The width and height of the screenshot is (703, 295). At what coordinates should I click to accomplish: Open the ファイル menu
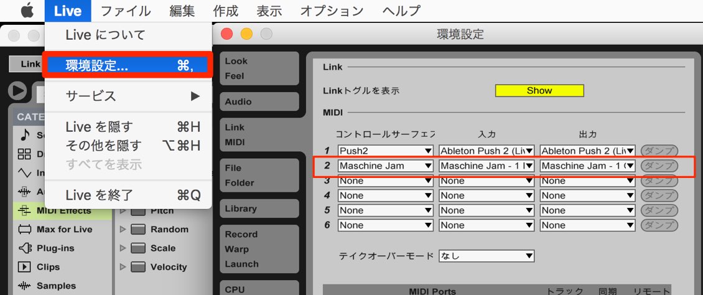point(126,11)
